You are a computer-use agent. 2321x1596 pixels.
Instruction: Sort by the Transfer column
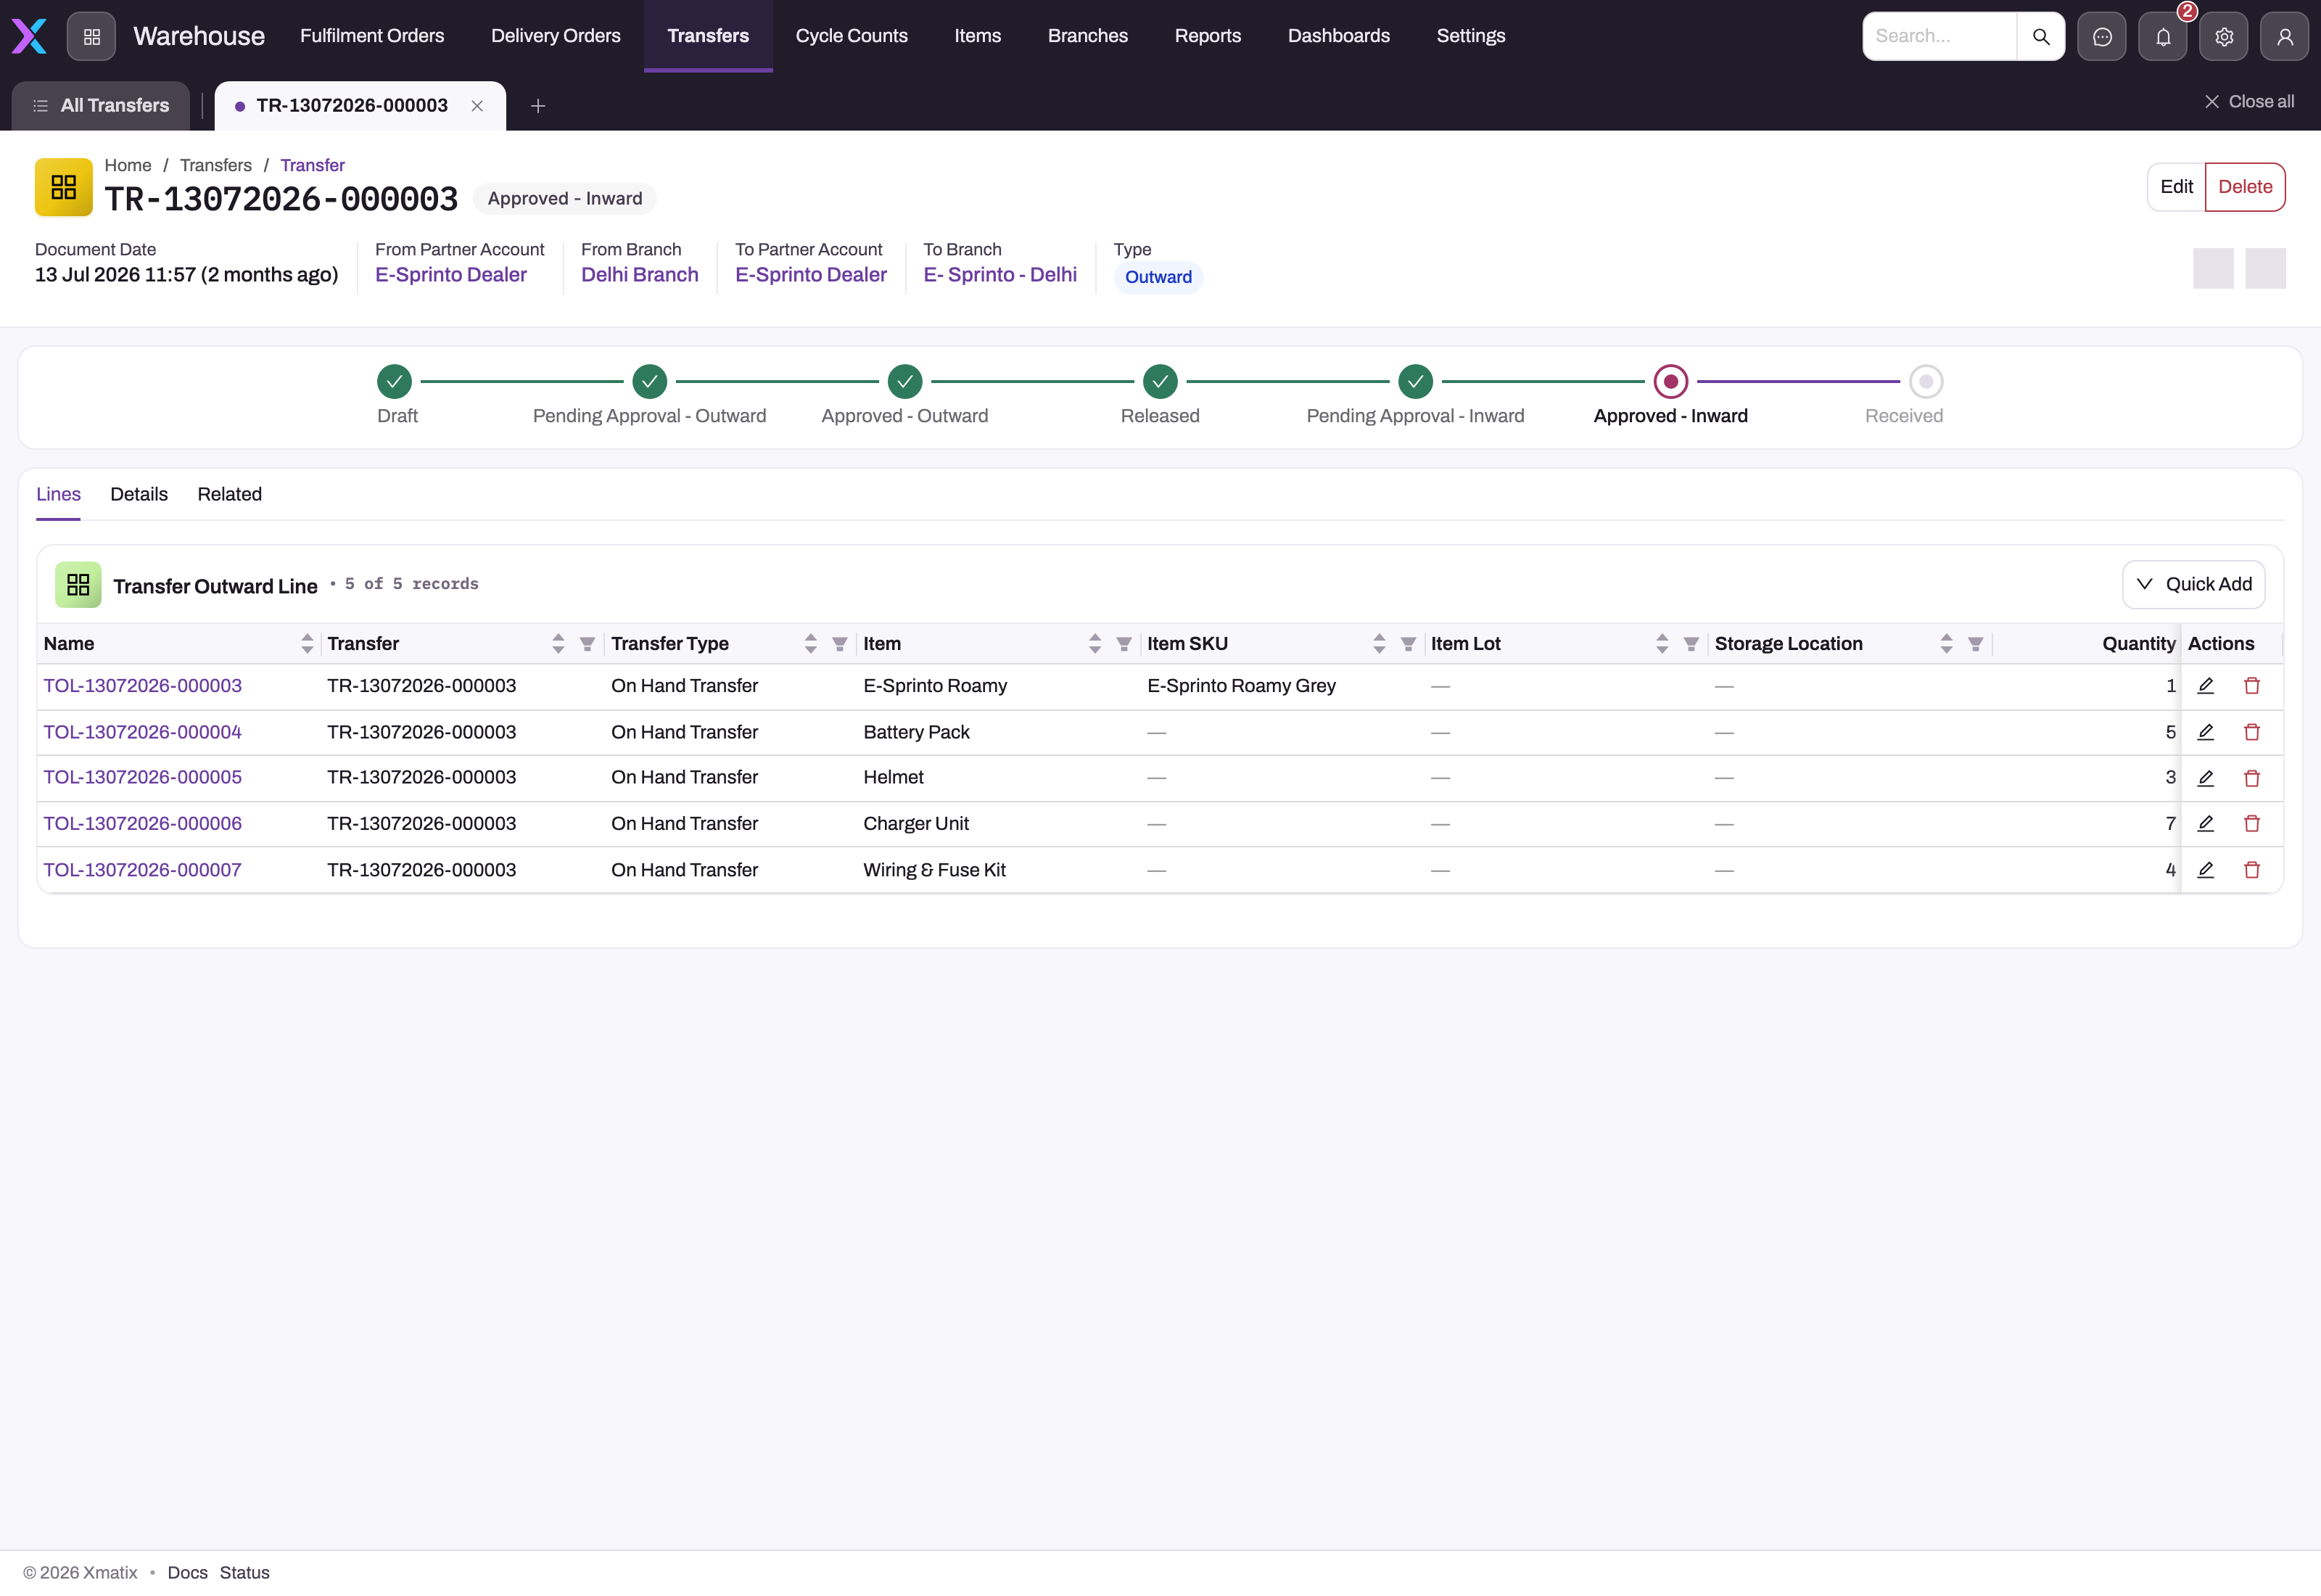(x=558, y=645)
